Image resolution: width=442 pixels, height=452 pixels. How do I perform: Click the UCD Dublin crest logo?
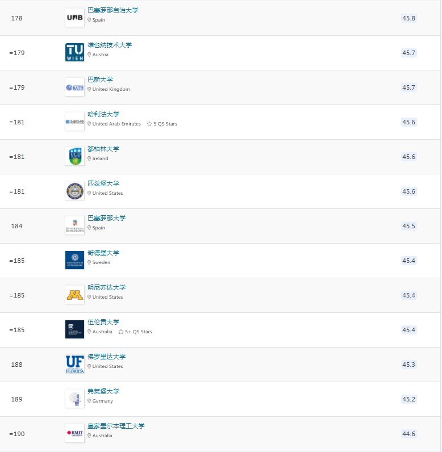point(74,156)
